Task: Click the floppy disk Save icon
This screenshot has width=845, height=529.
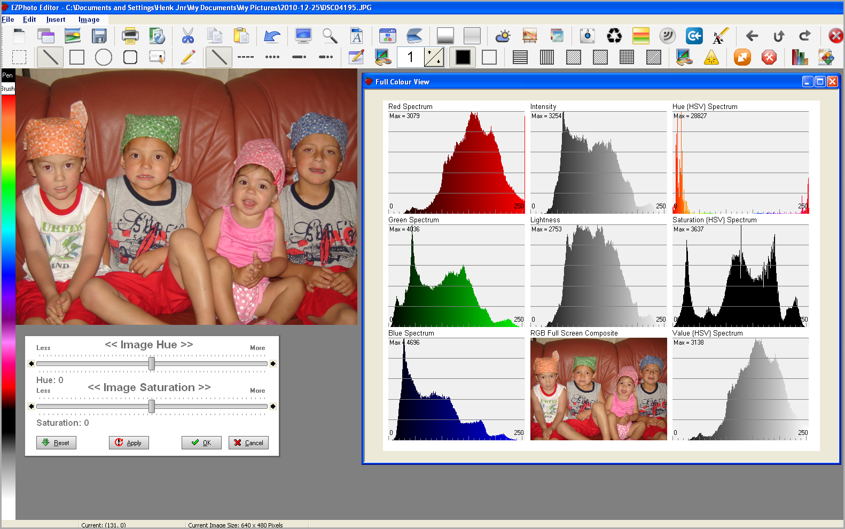Action: (x=99, y=36)
